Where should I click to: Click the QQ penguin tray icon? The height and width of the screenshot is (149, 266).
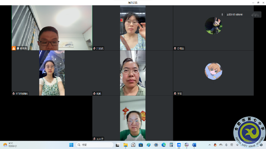tap(215, 145)
